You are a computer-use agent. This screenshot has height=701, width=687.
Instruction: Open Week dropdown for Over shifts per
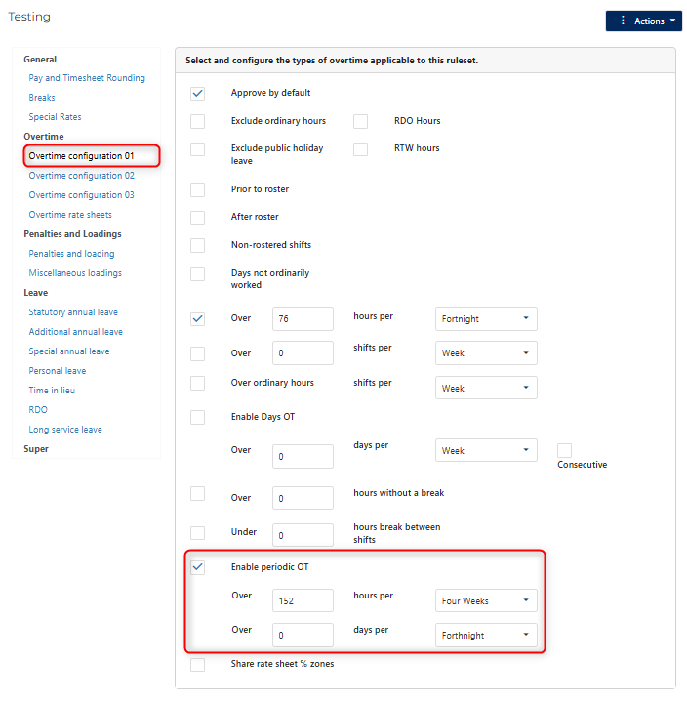pos(486,352)
